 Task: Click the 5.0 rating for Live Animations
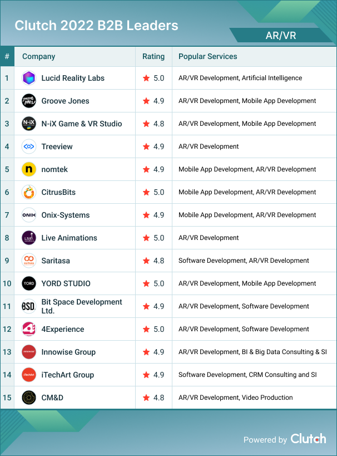159,238
